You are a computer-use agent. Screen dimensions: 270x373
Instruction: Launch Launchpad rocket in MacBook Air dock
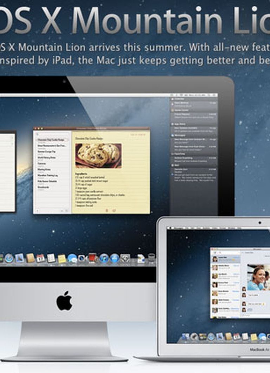[194, 337]
